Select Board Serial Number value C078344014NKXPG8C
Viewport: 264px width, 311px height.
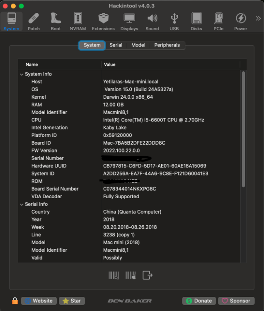tap(130, 189)
